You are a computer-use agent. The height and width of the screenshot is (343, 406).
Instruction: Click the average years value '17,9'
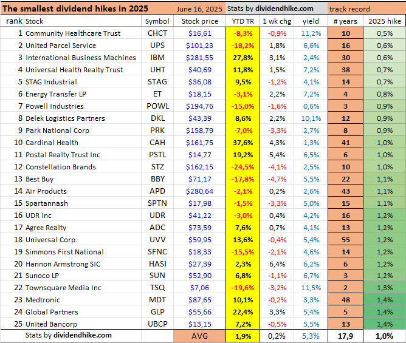pyautogui.click(x=345, y=336)
